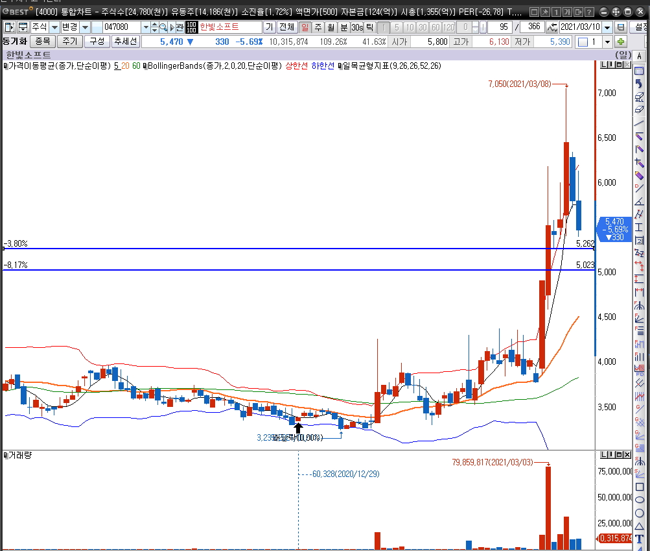Switch to the 주기 sync tab
This screenshot has width=650, height=551.
point(69,41)
